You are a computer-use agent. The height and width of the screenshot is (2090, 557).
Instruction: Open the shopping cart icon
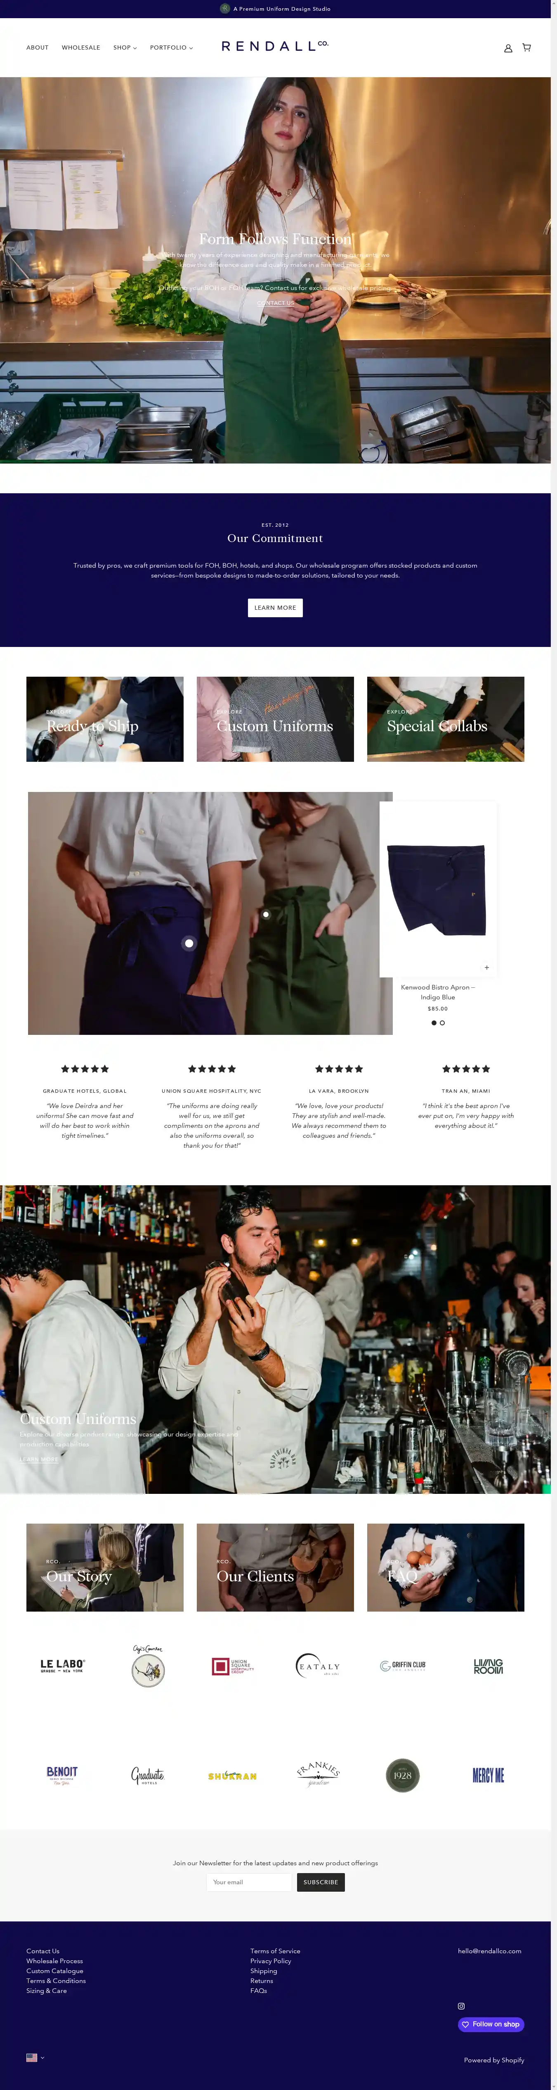(526, 47)
